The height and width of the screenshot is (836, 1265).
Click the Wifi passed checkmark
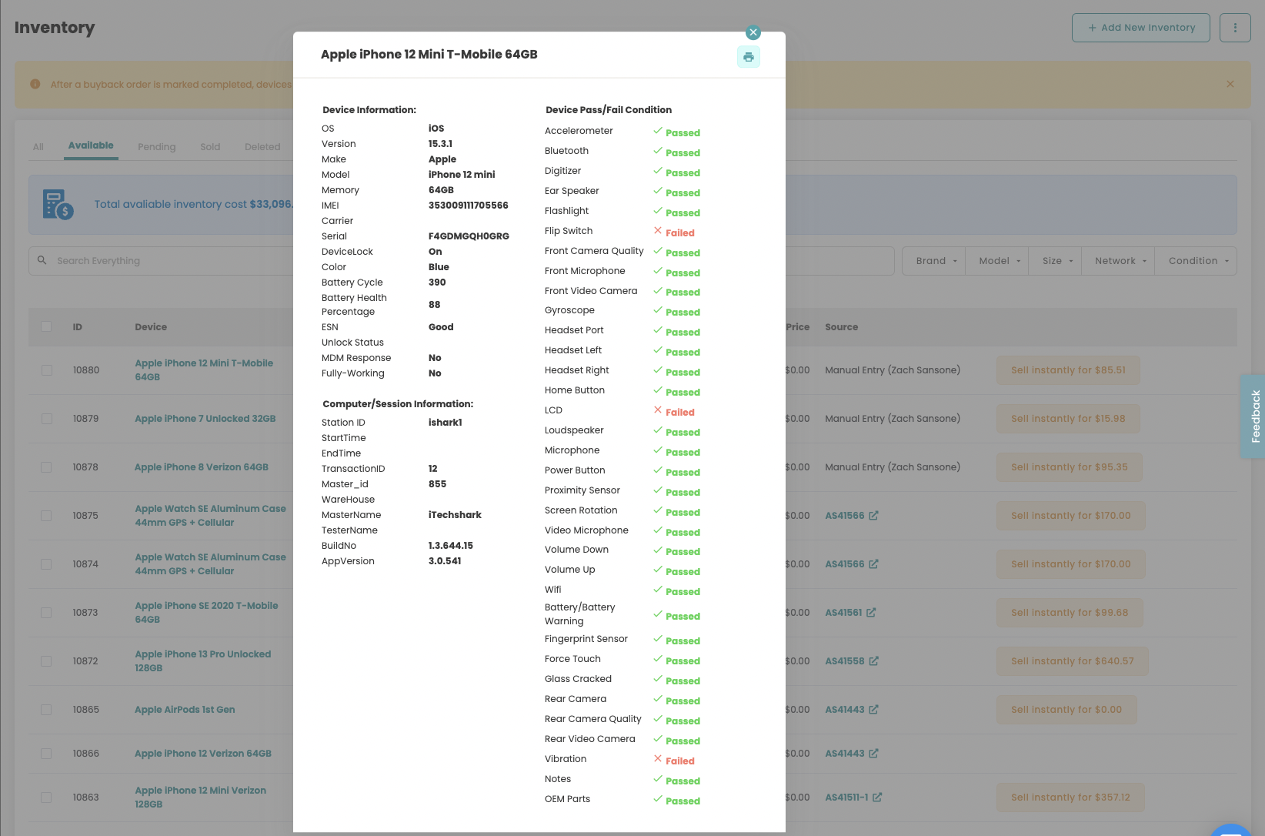click(658, 590)
